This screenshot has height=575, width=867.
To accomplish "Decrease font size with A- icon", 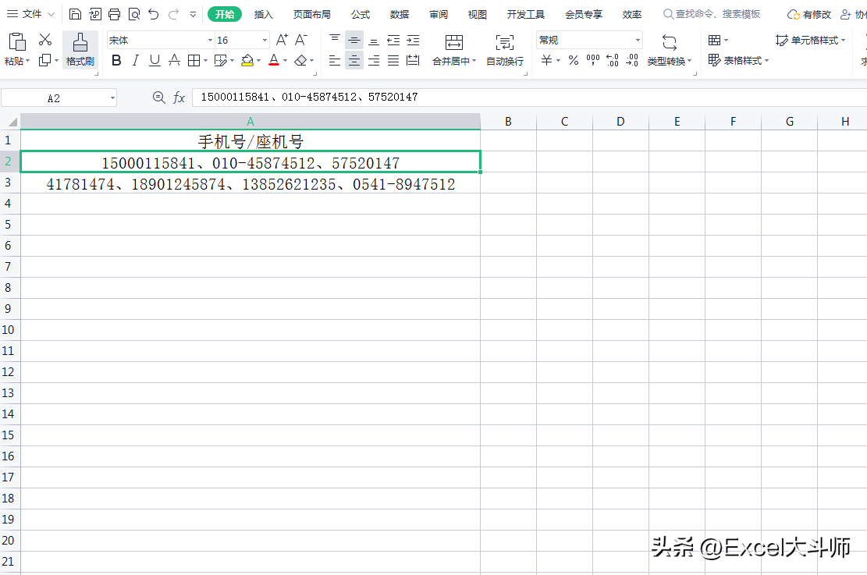I will [300, 40].
